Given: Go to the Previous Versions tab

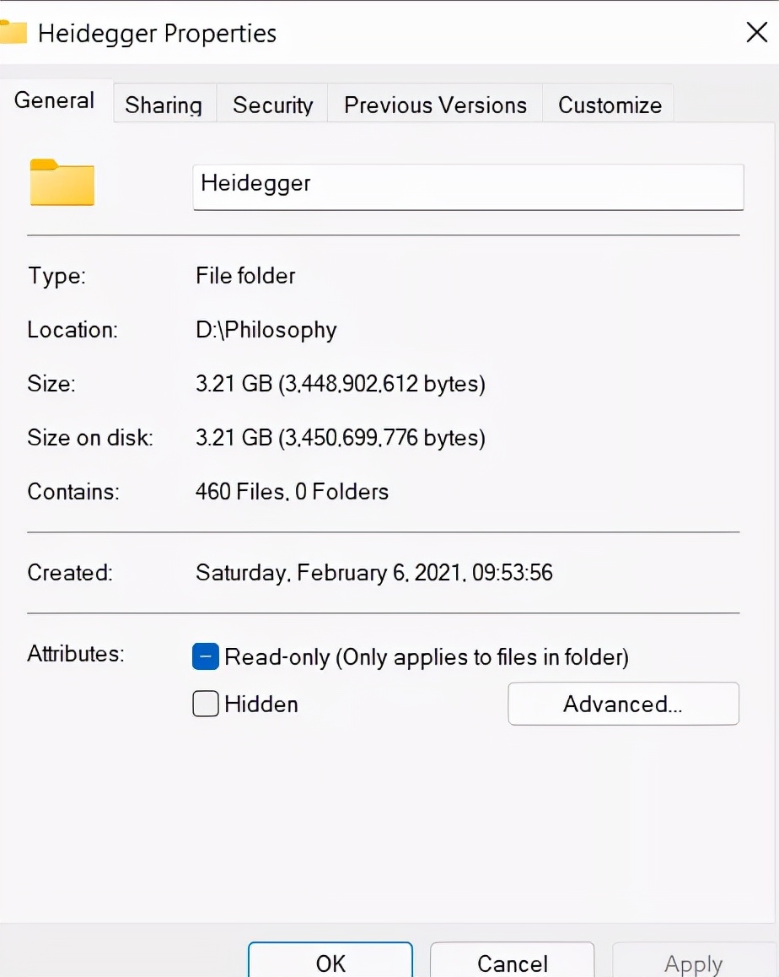Looking at the screenshot, I should coord(435,105).
